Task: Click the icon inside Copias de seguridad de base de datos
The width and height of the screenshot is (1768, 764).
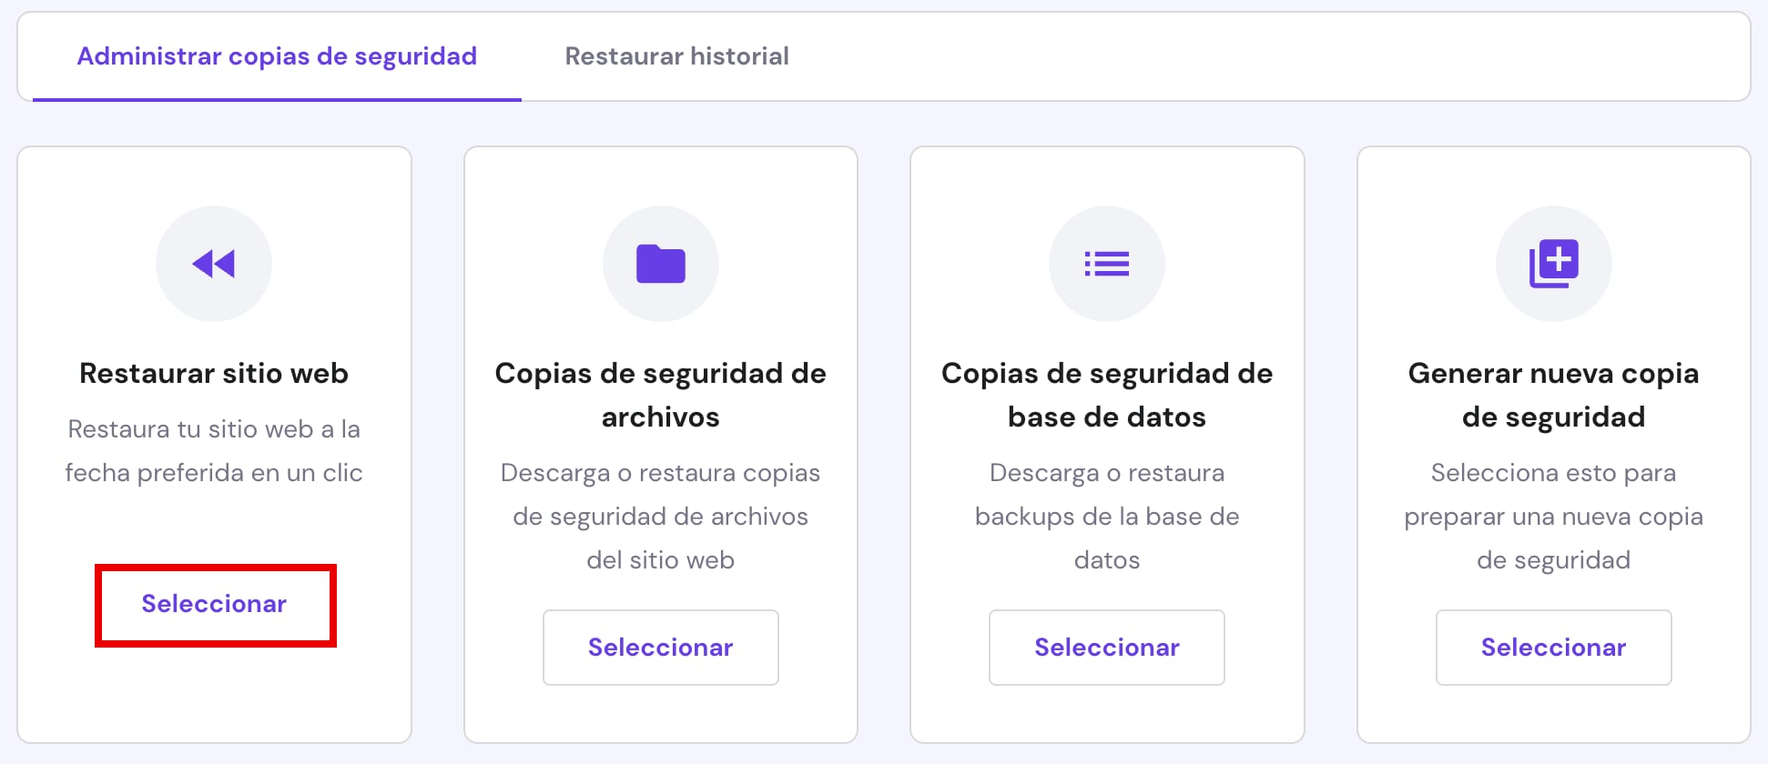Action: click(x=1106, y=263)
